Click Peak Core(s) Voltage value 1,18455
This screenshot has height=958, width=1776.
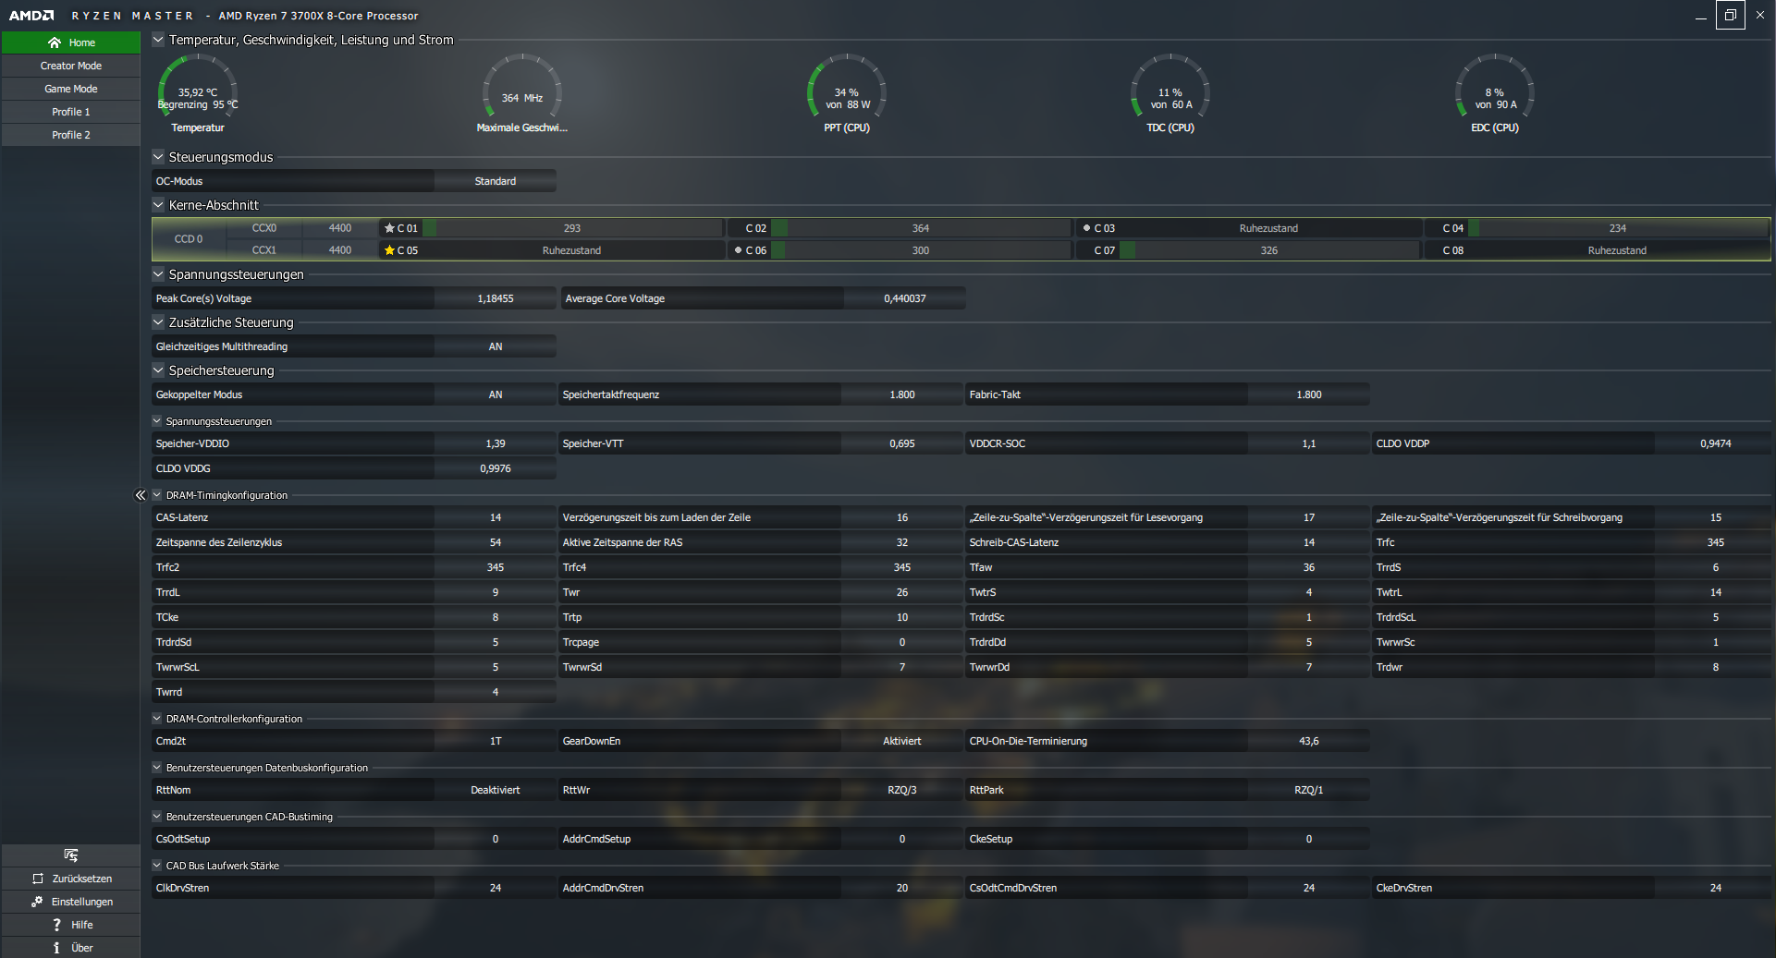tap(496, 298)
